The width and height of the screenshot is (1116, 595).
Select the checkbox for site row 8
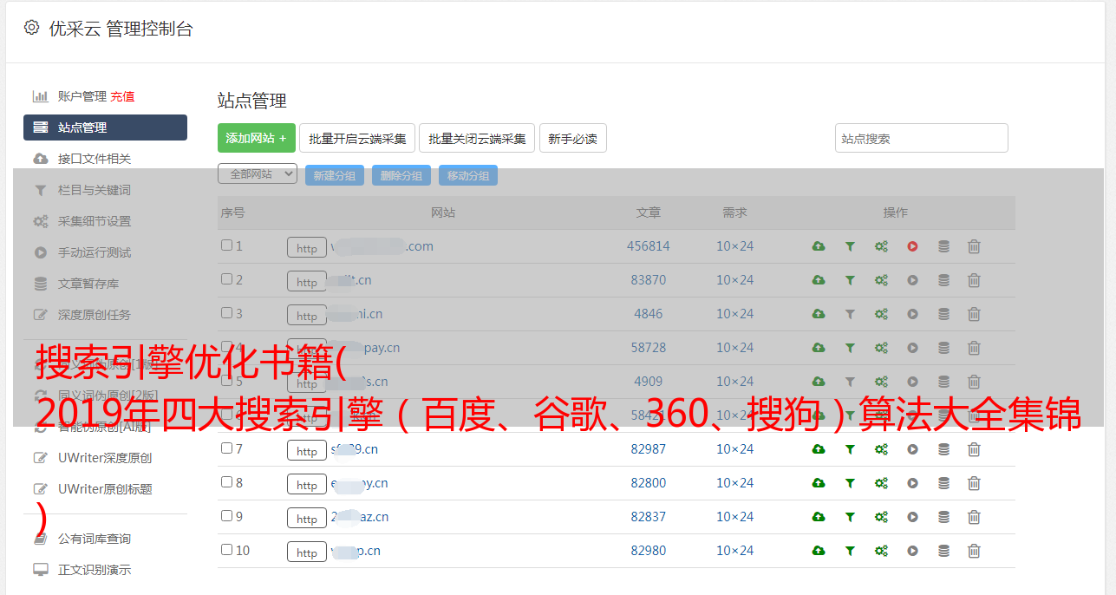coord(226,482)
